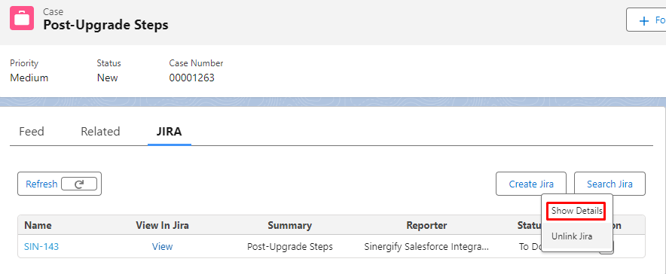Select the JIRA tab
The height and width of the screenshot is (274, 666).
[x=169, y=132]
